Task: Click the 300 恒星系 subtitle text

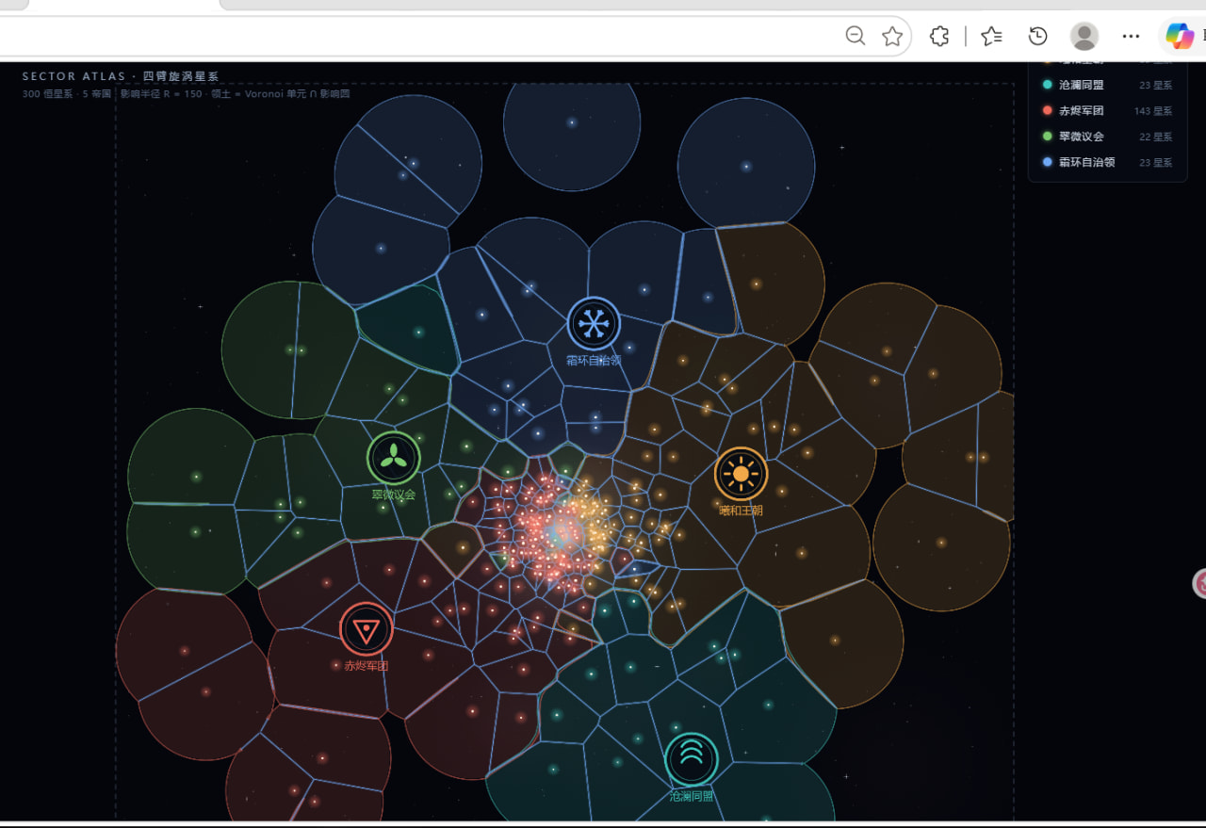Action: pos(45,94)
